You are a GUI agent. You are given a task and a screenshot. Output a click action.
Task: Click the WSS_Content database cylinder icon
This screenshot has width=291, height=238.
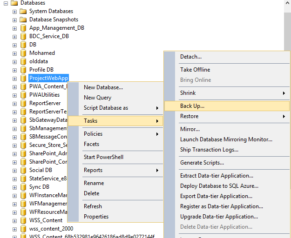click(23, 220)
